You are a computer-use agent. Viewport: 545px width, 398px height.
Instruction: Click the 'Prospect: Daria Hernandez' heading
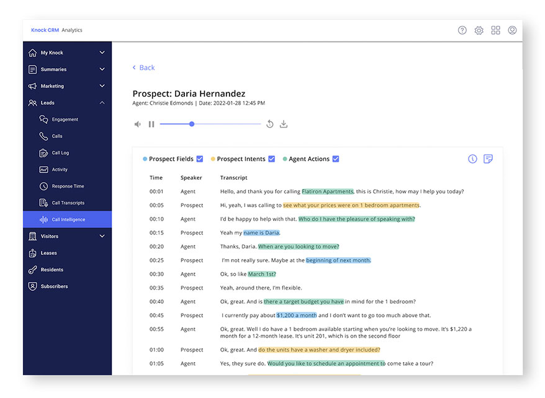(189, 94)
